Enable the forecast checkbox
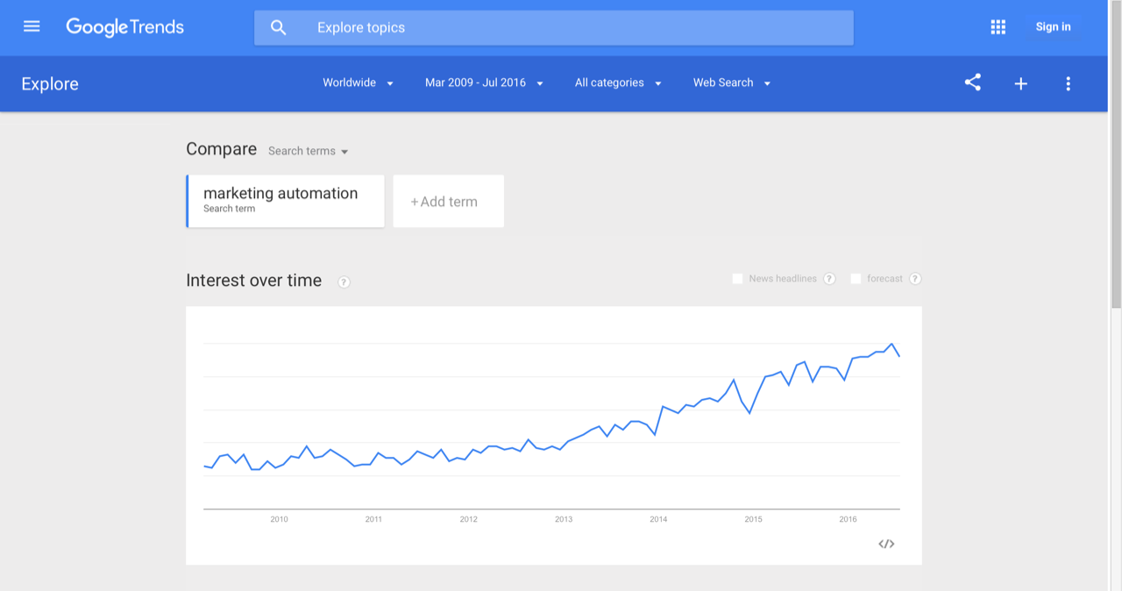1122x591 pixels. tap(856, 279)
